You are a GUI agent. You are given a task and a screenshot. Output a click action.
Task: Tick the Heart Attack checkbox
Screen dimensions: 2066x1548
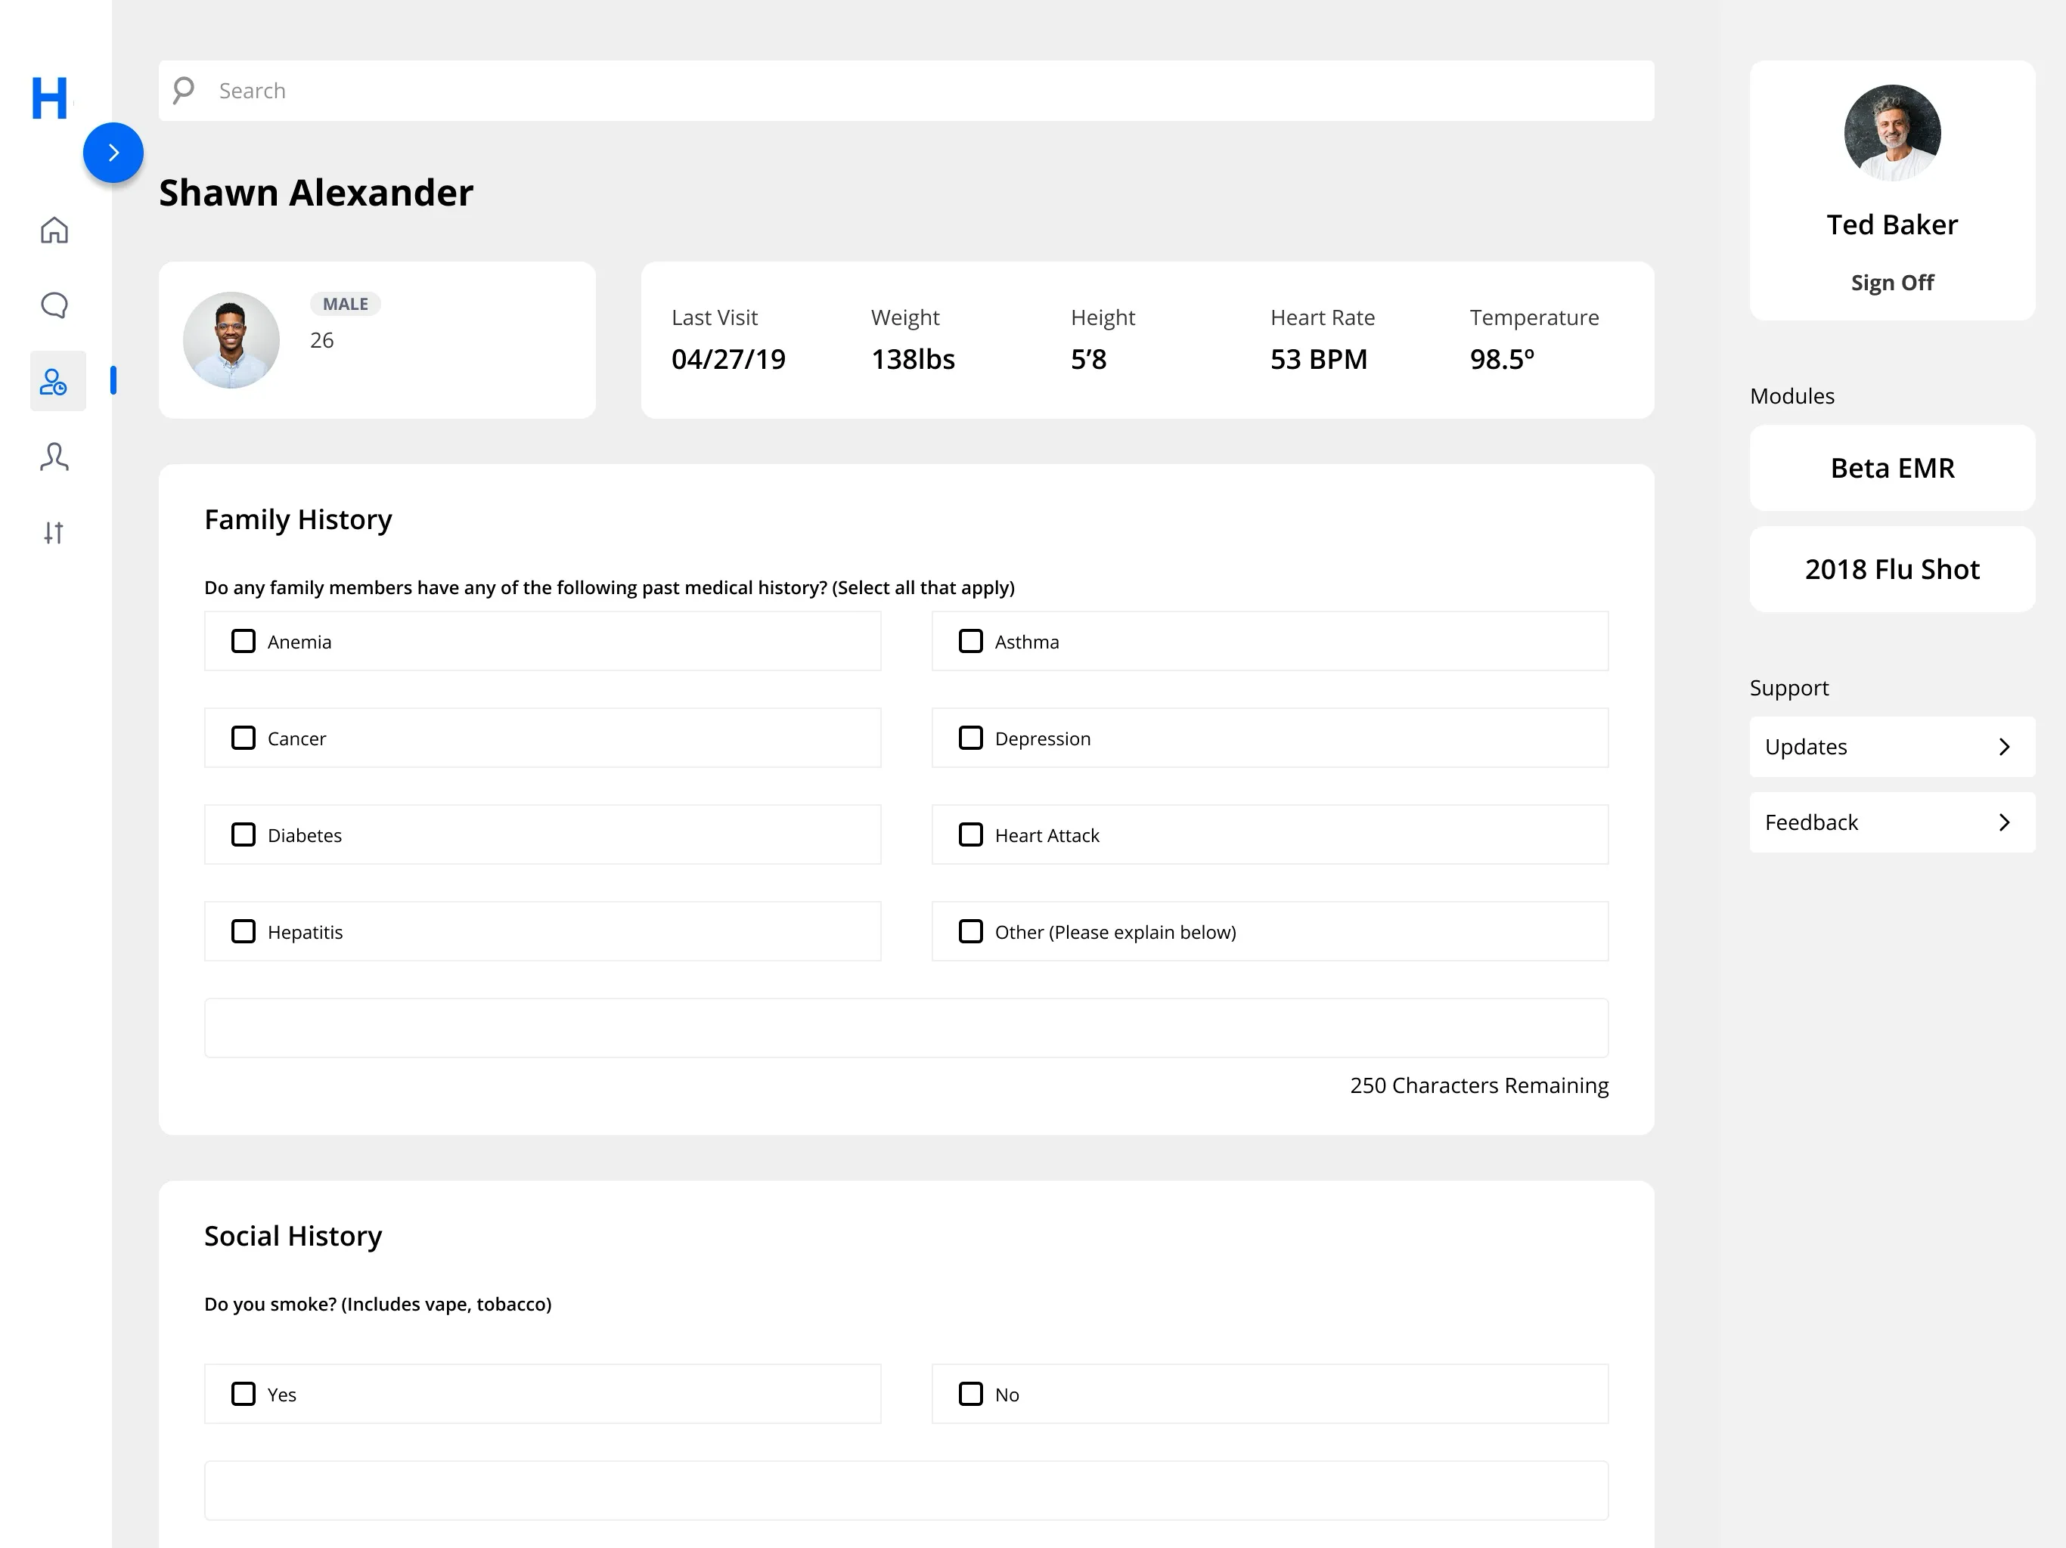pos(970,834)
